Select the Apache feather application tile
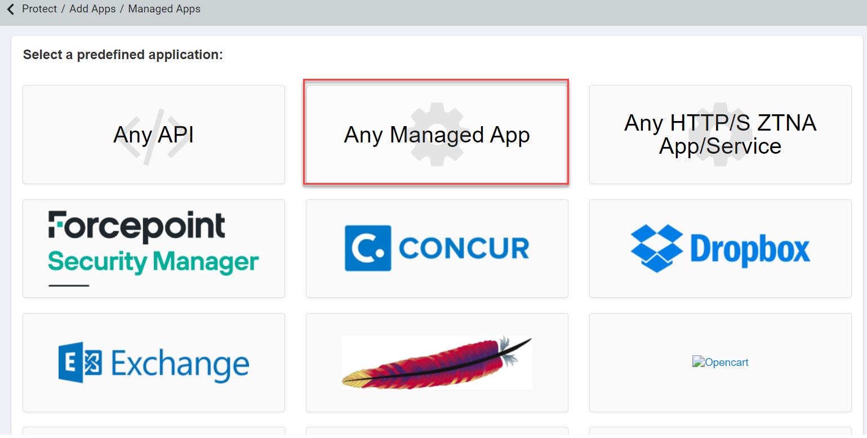The width and height of the screenshot is (867, 438). click(436, 362)
